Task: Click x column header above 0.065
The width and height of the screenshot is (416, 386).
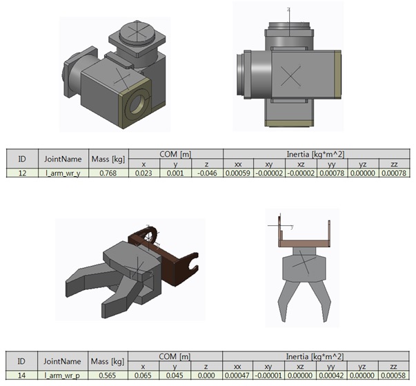Action: click(x=143, y=367)
